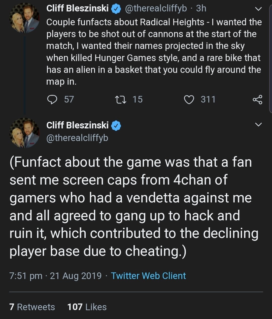The width and height of the screenshot is (272, 319).
Task: Click the 3h timestamp on first tweet
Action: 201,9
